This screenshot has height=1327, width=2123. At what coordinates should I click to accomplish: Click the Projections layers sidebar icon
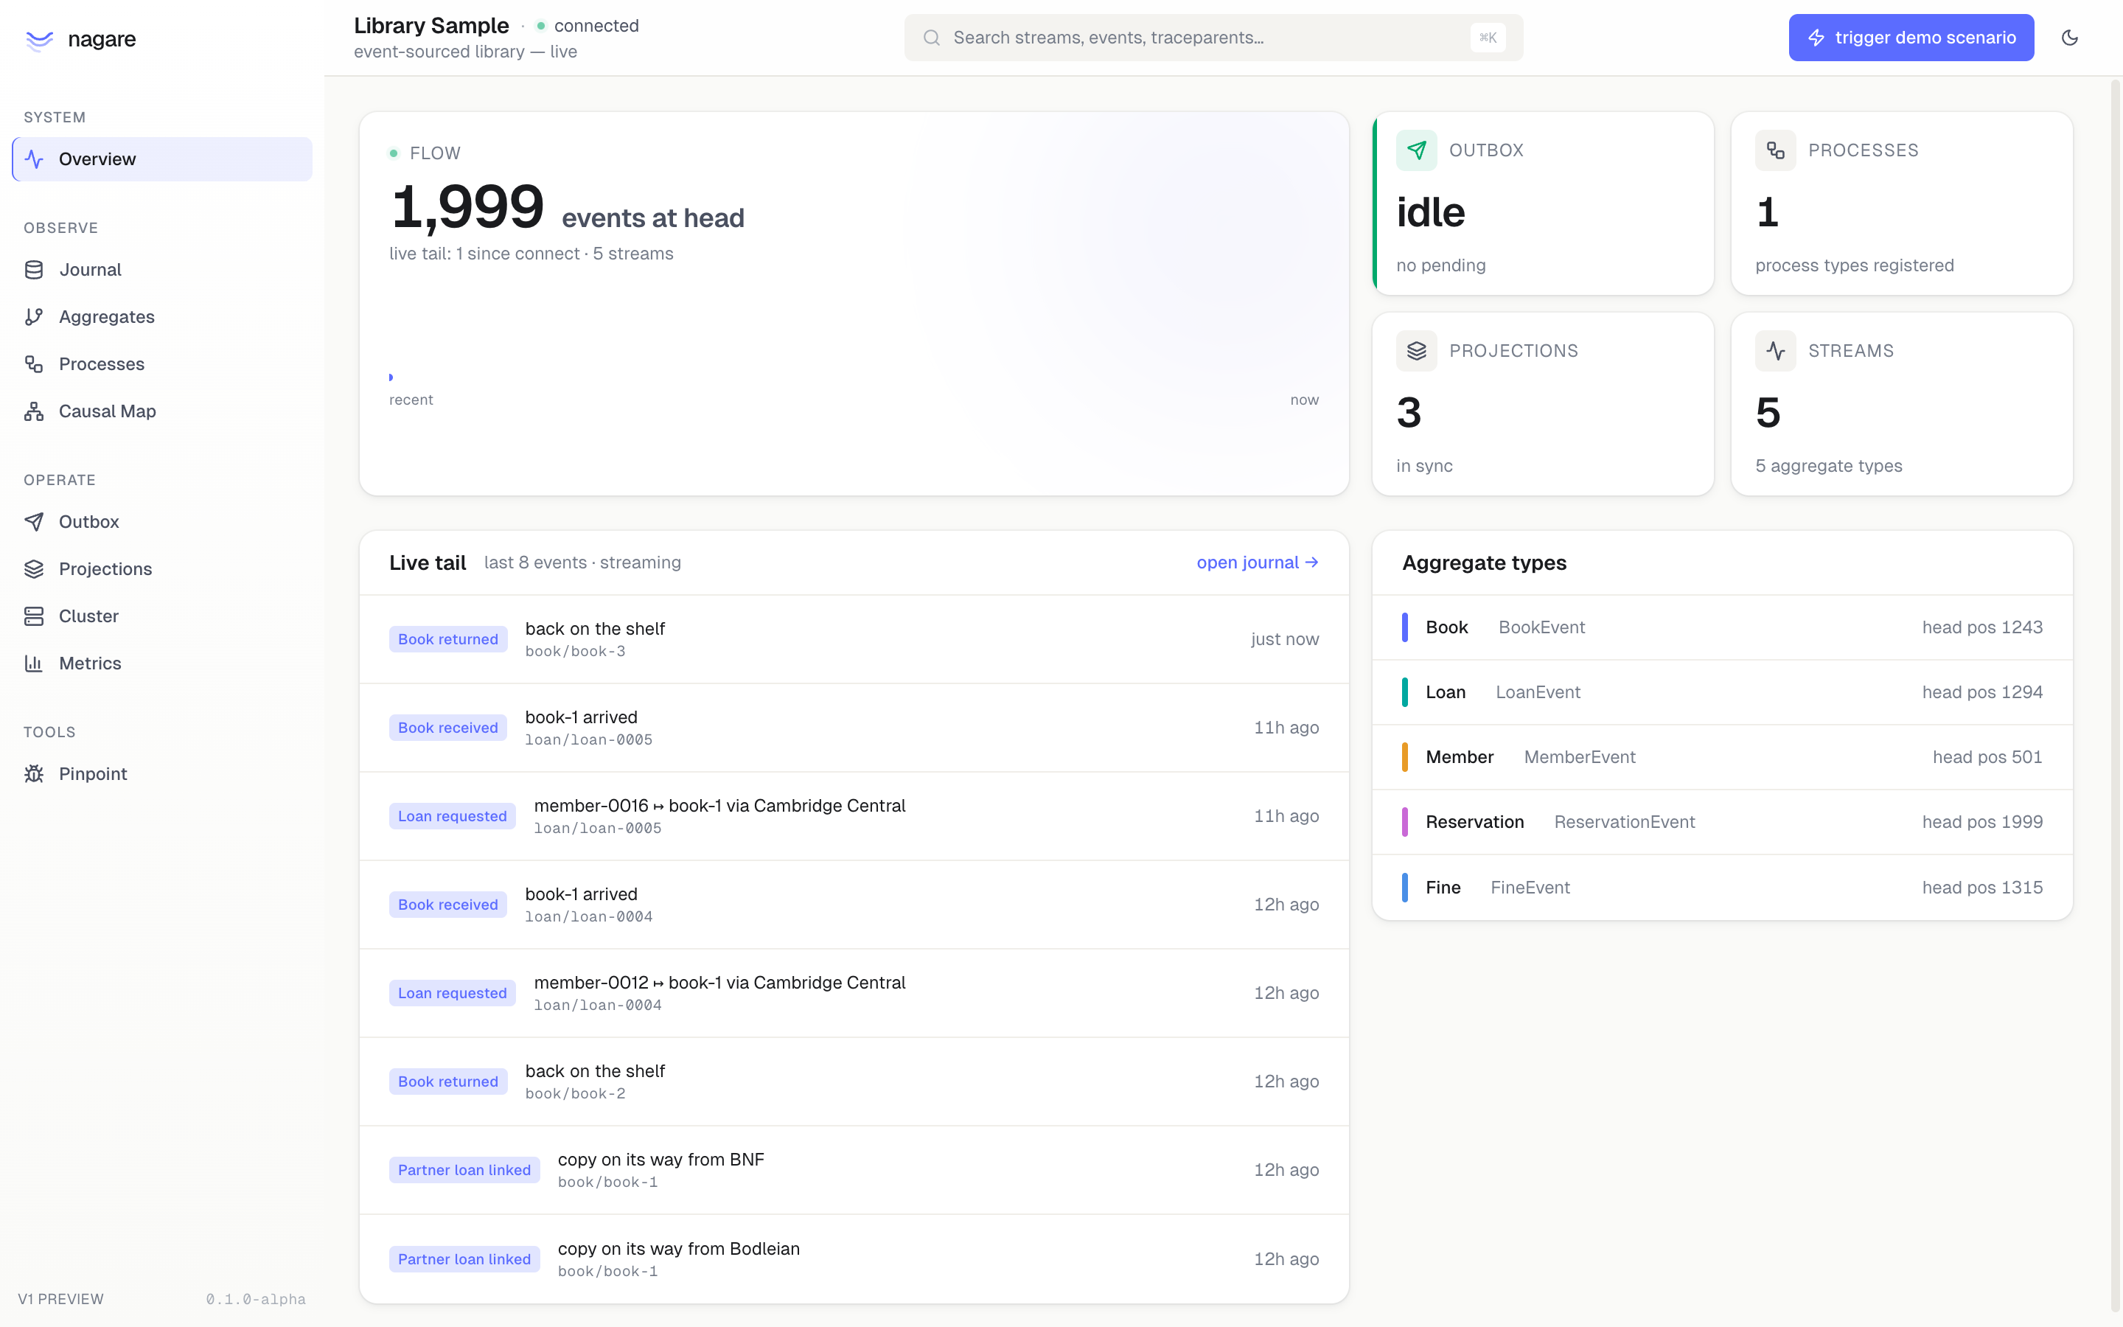click(34, 570)
